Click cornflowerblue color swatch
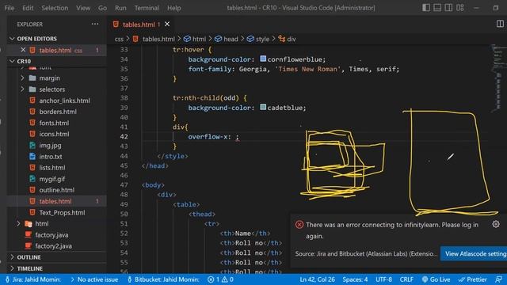507x285 pixels. pos(263,59)
